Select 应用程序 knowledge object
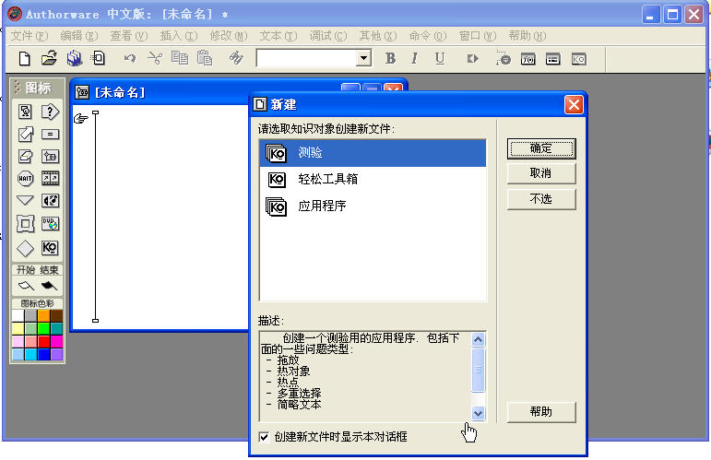Image resolution: width=711 pixels, height=460 pixels. point(373,206)
